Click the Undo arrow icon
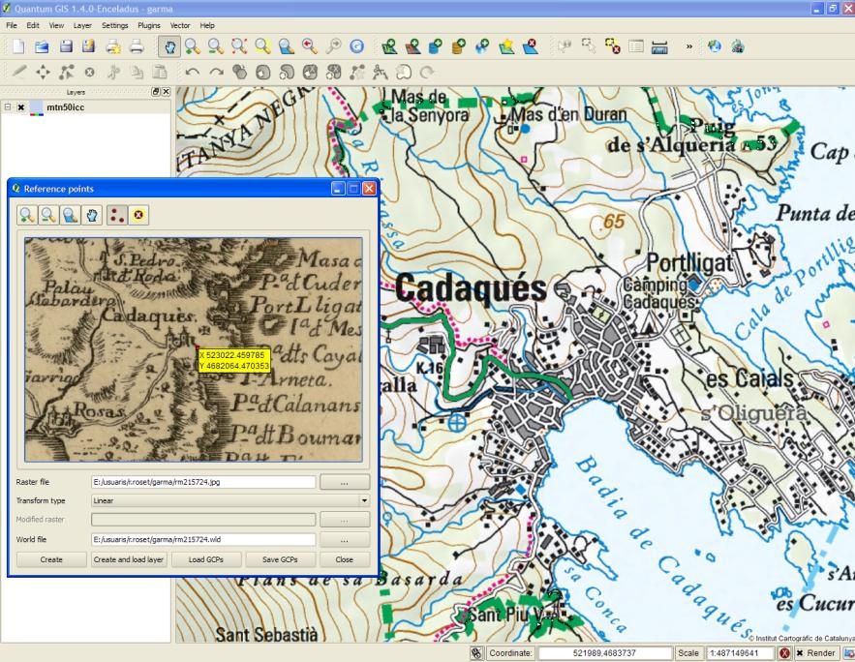This screenshot has height=662, width=855. point(192,72)
